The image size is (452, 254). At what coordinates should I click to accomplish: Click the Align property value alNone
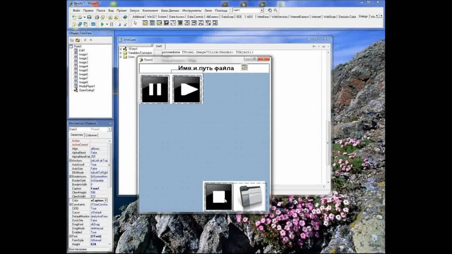click(99, 149)
